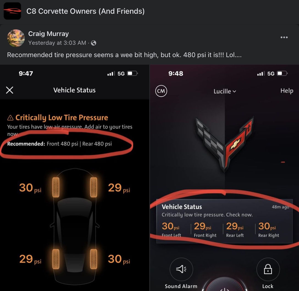Close the Vehicle Status screen with X

[10, 90]
